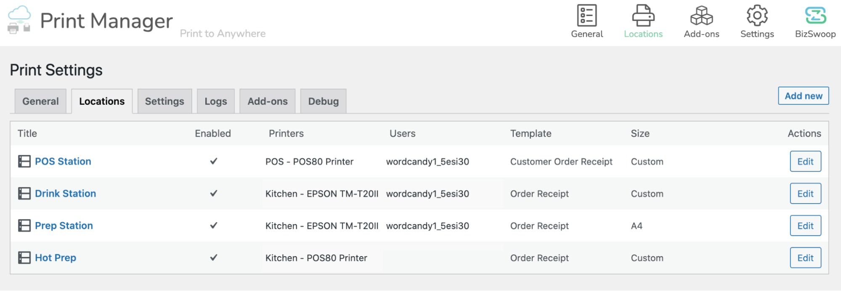Click the Add new button
Screen dimensions: 841x291
point(803,96)
